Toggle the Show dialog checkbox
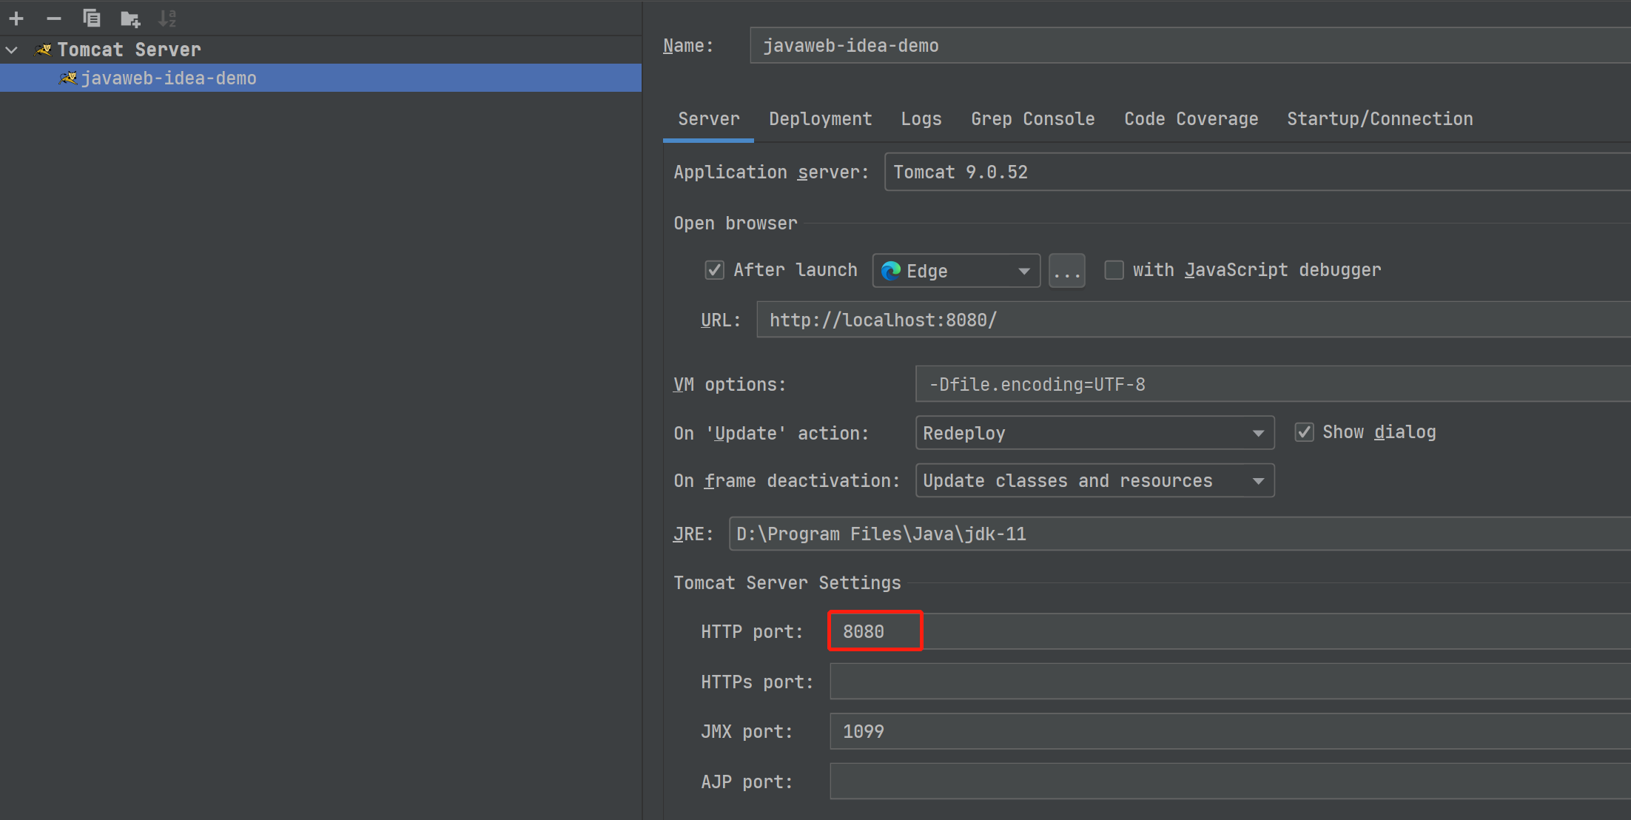1631x820 pixels. 1304,432
